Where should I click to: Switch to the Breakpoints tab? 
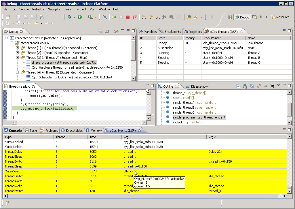[170, 31]
